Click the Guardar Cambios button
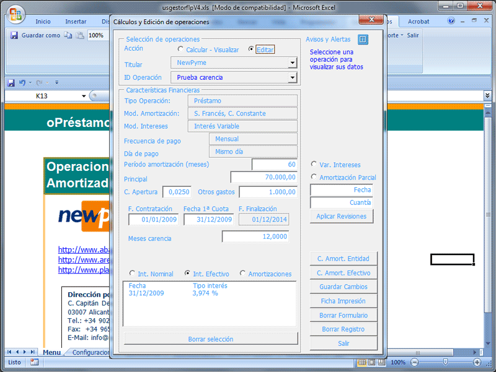Image resolution: width=496 pixels, height=372 pixels. click(343, 287)
